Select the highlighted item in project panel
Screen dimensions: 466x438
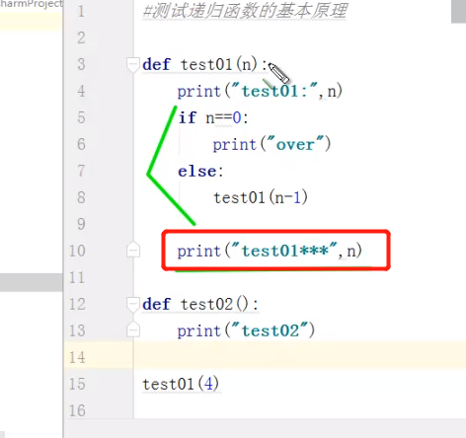(x=31, y=22)
